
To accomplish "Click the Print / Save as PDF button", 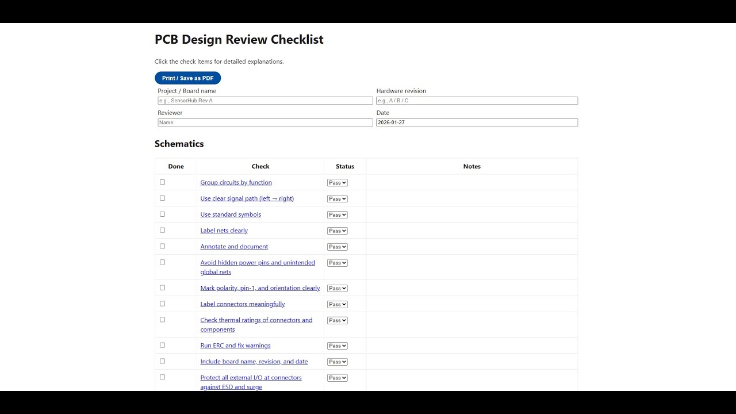I will (x=187, y=78).
